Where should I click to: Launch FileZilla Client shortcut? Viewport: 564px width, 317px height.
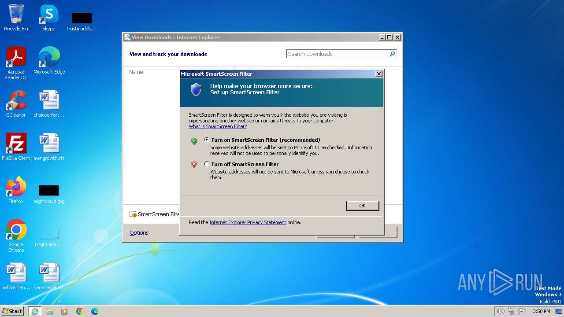(x=16, y=147)
